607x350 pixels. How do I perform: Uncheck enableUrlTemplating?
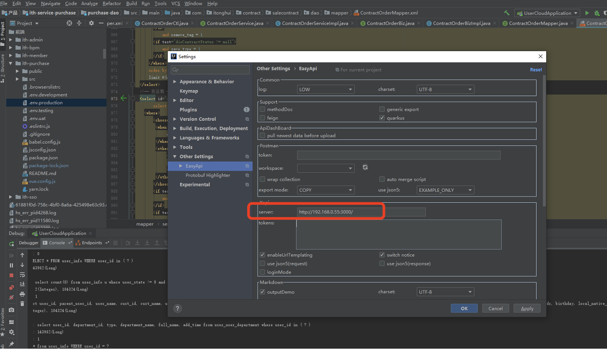263,255
